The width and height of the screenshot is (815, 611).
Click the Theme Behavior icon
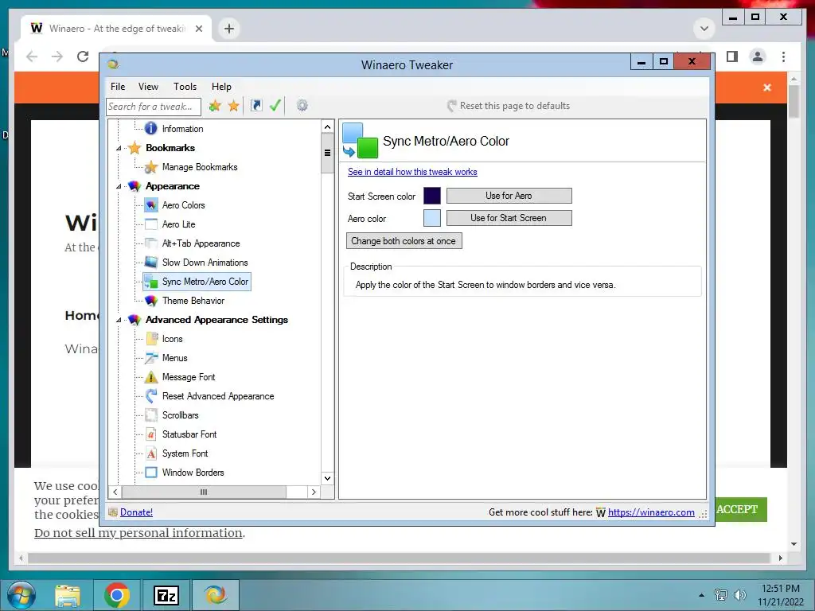point(150,300)
